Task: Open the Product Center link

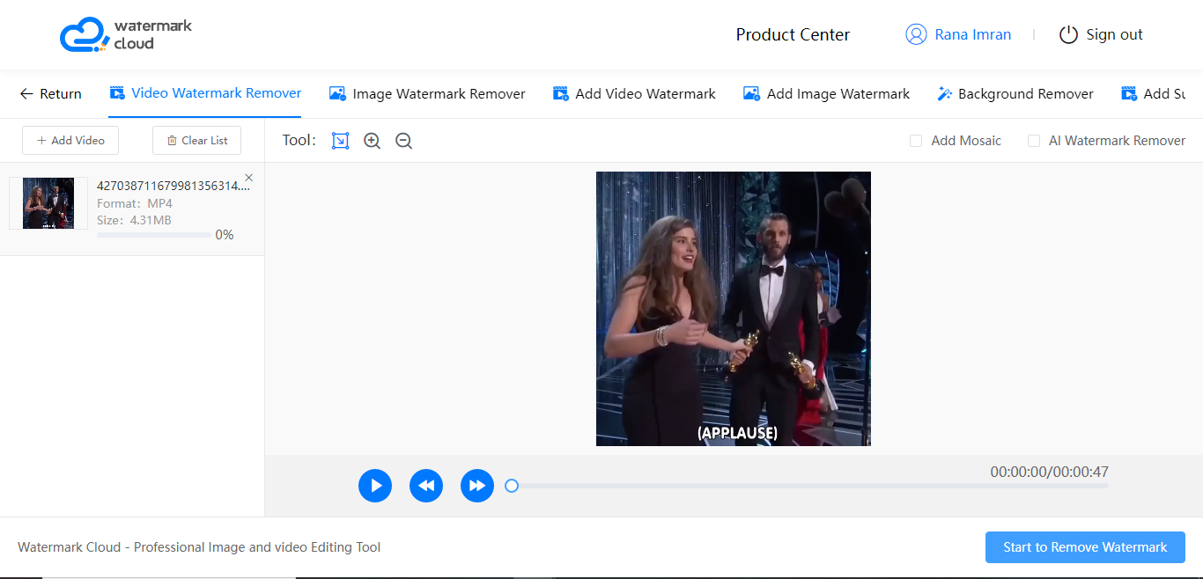Action: click(x=793, y=34)
